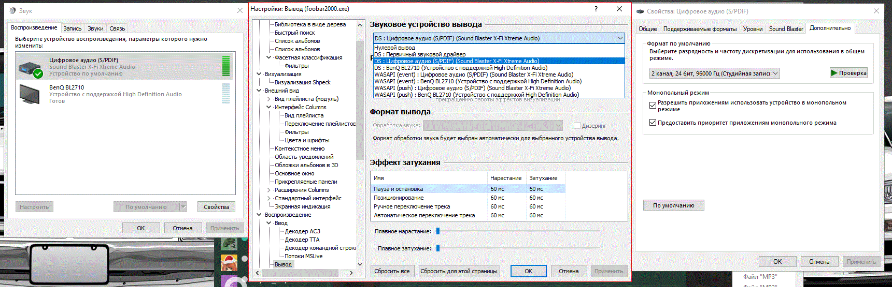The image size is (892, 298).
Task: Click the help question mark in foobar2000 settings
Action: click(596, 9)
